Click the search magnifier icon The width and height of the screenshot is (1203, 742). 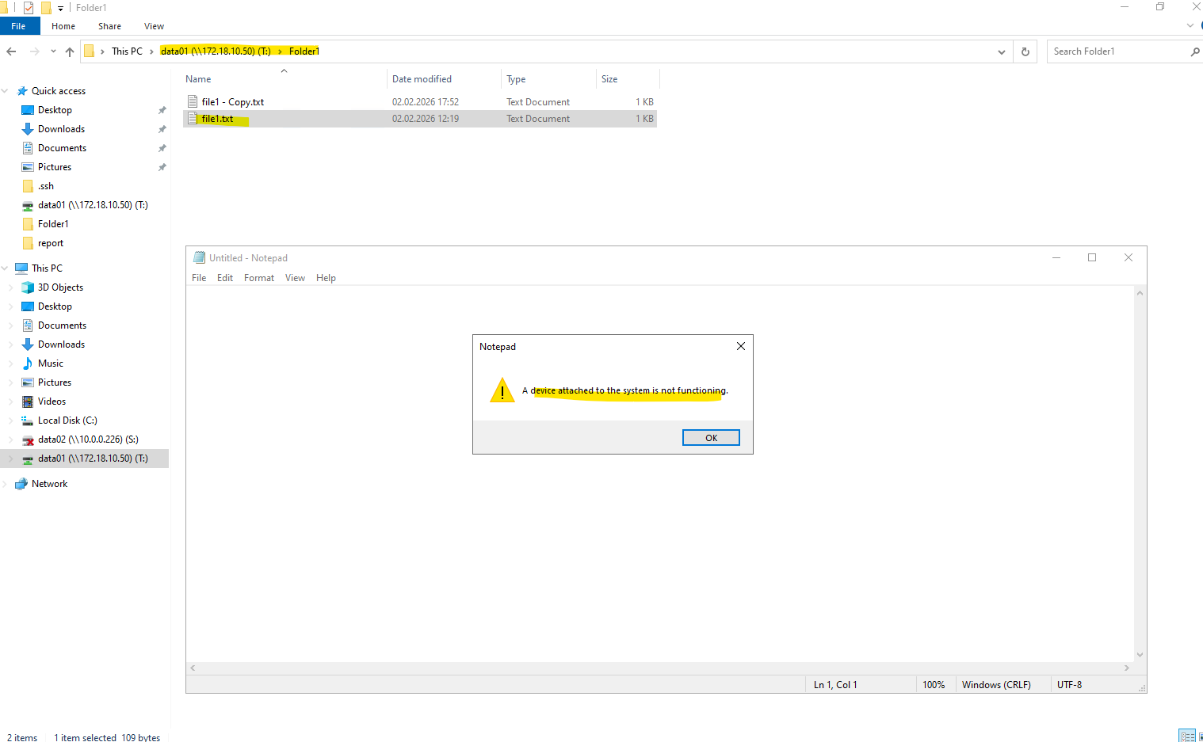tap(1195, 51)
